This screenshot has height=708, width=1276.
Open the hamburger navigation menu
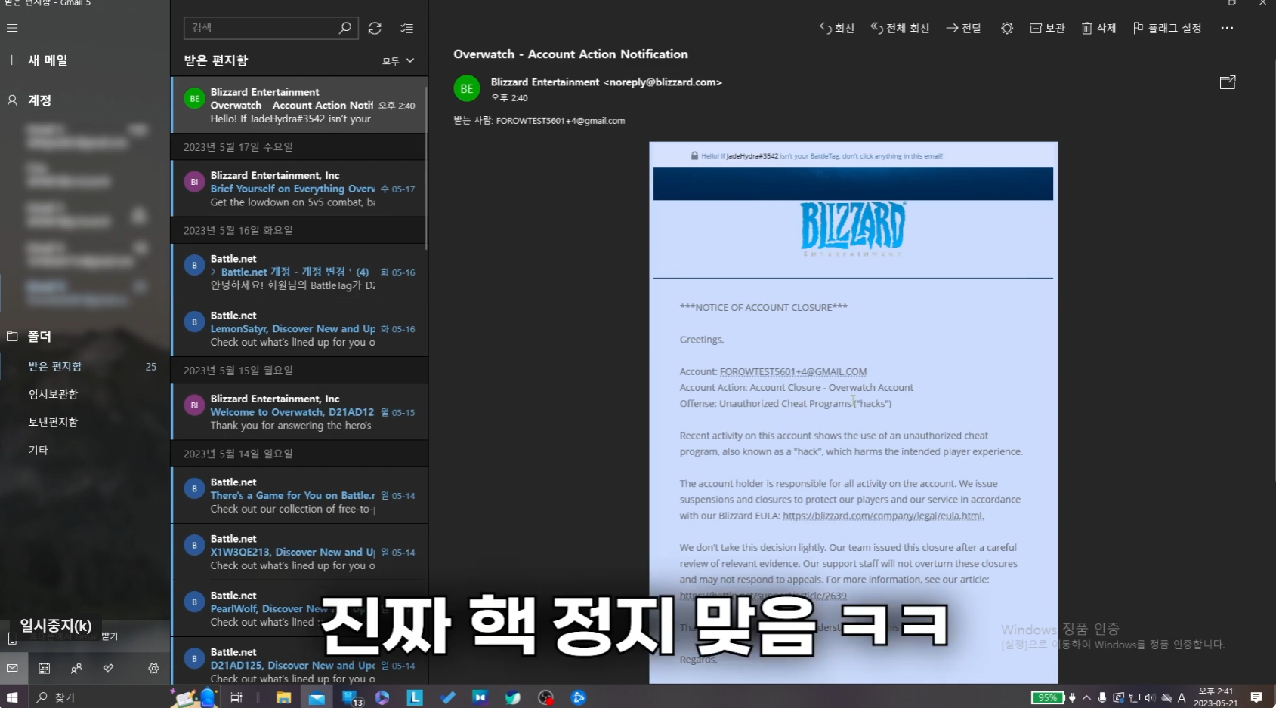click(12, 28)
